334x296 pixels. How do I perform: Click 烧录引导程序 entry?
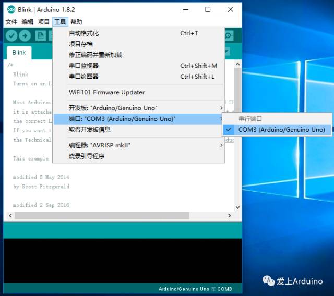tap(139, 156)
